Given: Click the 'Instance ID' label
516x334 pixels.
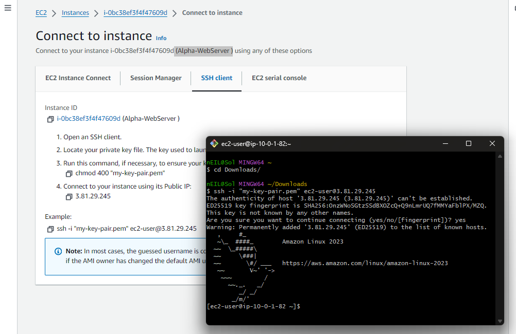Looking at the screenshot, I should point(61,108).
